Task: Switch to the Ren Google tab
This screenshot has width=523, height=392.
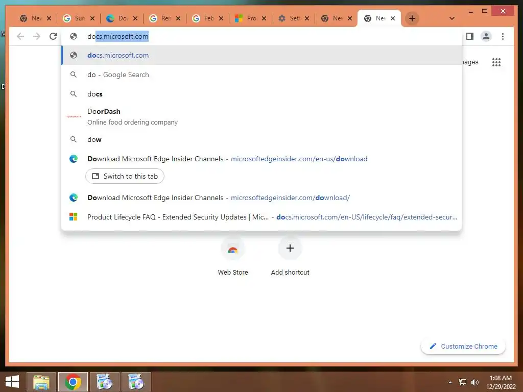Action: pos(161,18)
